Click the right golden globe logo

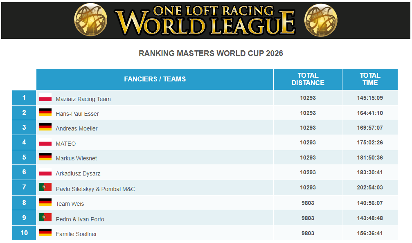point(321,20)
